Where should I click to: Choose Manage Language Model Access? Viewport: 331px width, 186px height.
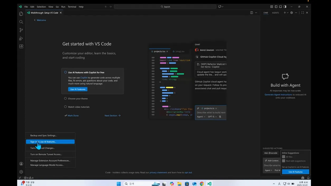50,165
